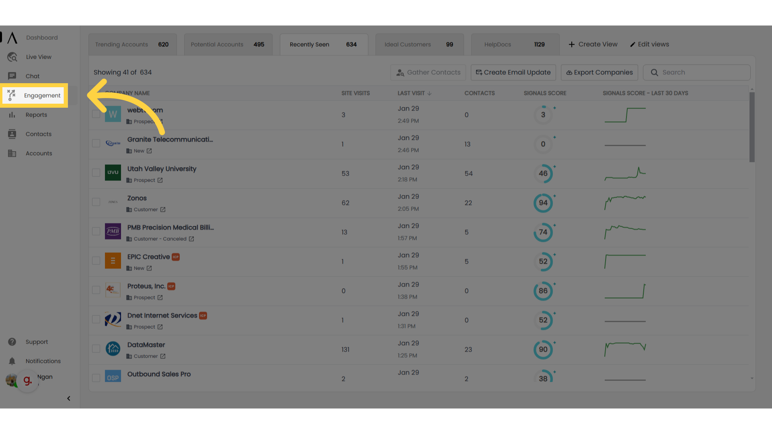
Task: Click the app logo above sidebar
Action: coord(12,38)
